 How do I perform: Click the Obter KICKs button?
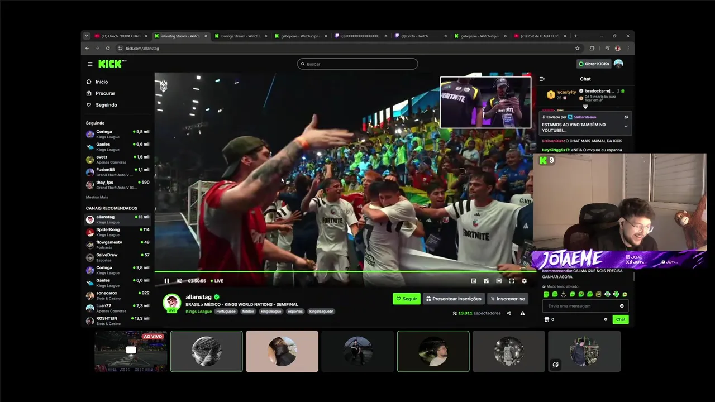pyautogui.click(x=594, y=64)
